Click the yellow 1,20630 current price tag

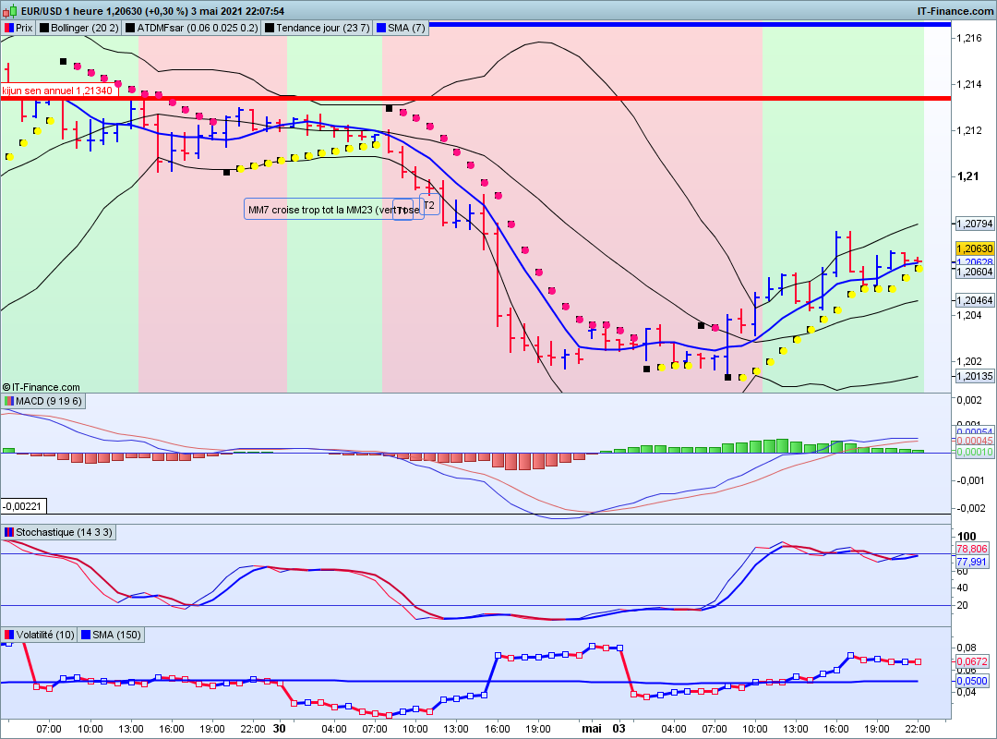975,248
